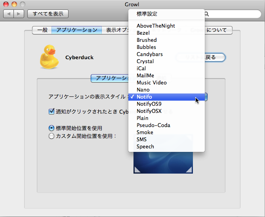The image size is (265, 217).
Task: Pick bottom-left corner of position picker
Action: point(137,170)
